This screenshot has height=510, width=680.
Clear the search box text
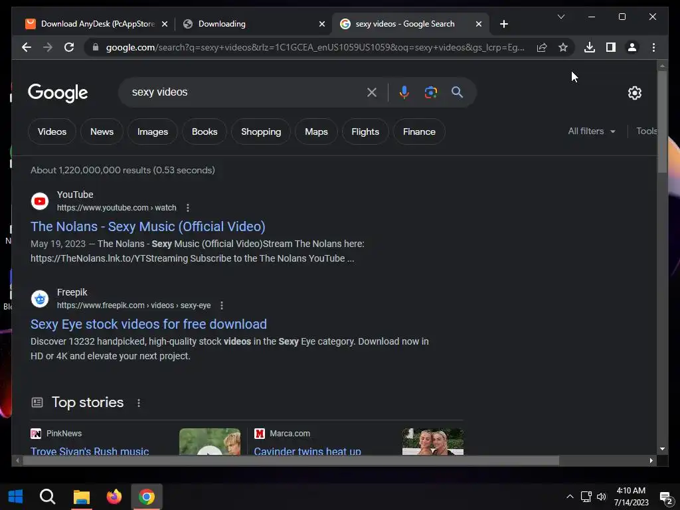[372, 92]
